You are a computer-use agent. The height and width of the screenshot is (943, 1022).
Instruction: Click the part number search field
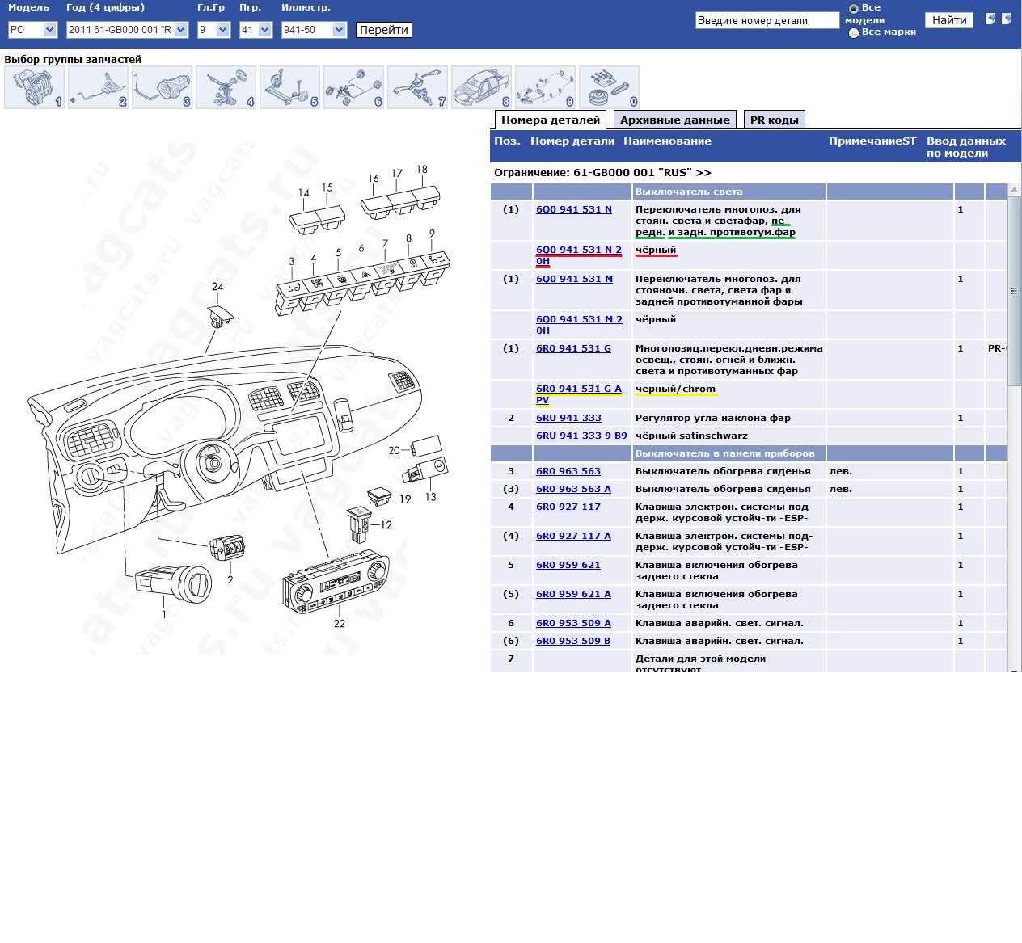click(x=766, y=21)
